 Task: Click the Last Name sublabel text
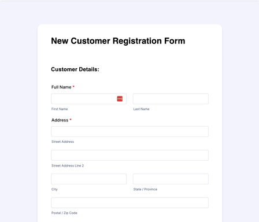click(x=141, y=109)
